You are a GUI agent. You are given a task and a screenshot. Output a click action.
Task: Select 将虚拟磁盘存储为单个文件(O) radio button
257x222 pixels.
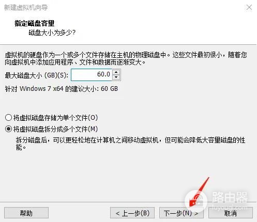pyautogui.click(x=8, y=118)
